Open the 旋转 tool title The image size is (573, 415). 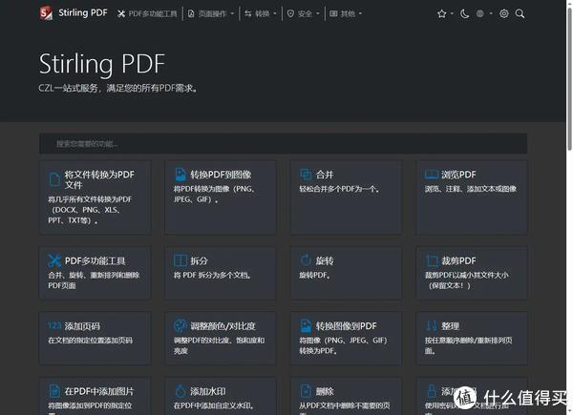pyautogui.click(x=325, y=260)
